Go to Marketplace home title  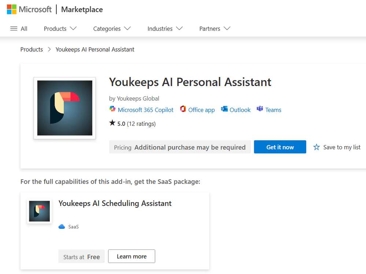82,9
